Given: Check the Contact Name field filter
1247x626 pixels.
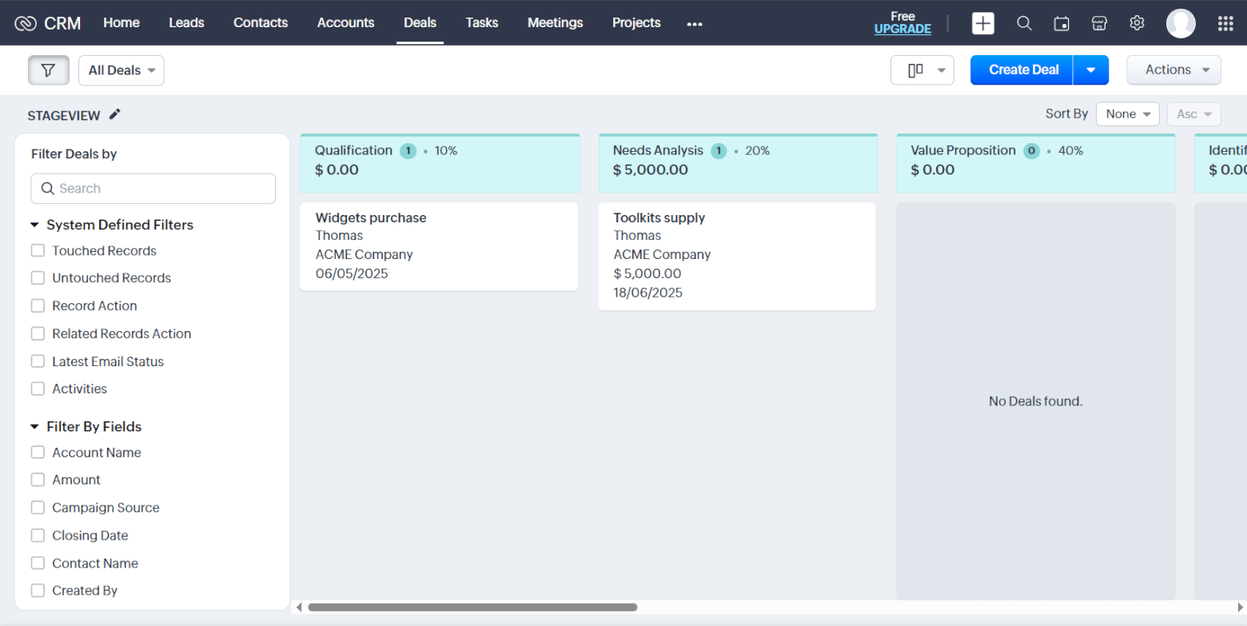Looking at the screenshot, I should (38, 563).
